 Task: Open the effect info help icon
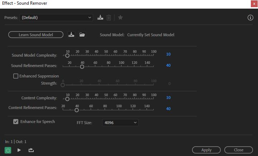tap(250, 18)
